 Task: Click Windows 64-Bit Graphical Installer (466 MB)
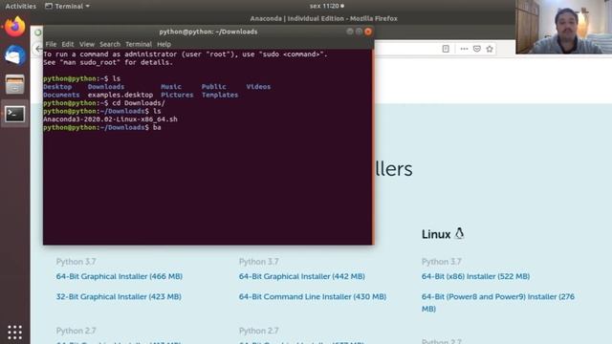[x=119, y=276]
